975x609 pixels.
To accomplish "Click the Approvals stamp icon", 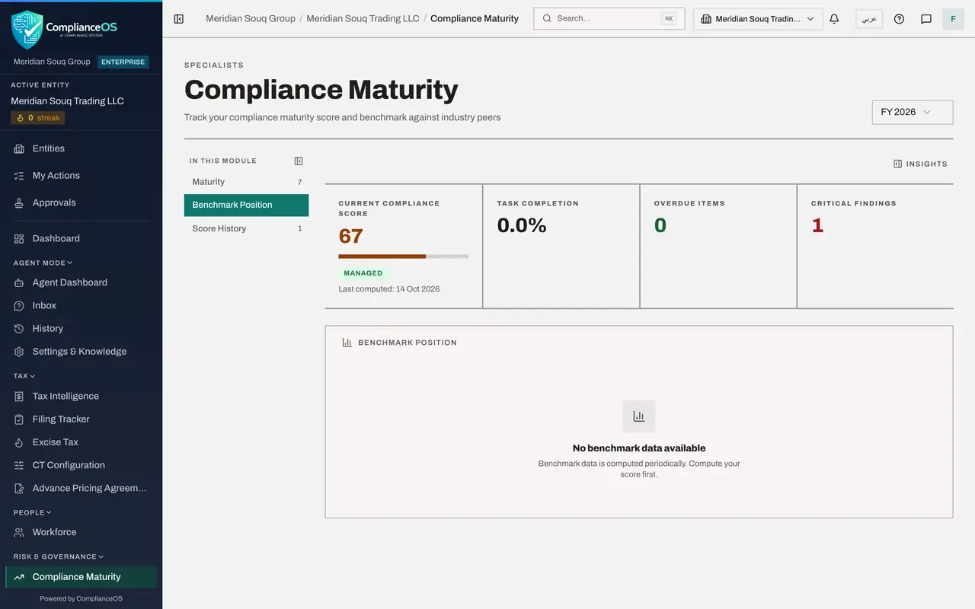I will (x=19, y=203).
